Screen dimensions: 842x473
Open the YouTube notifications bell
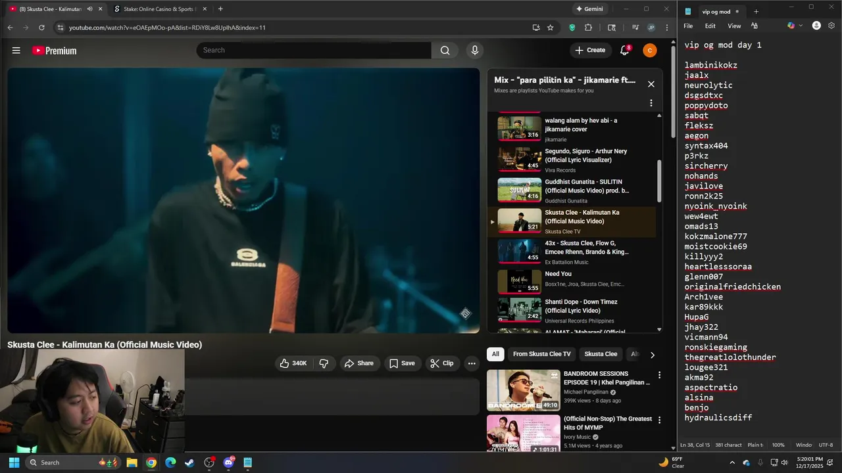[625, 51]
